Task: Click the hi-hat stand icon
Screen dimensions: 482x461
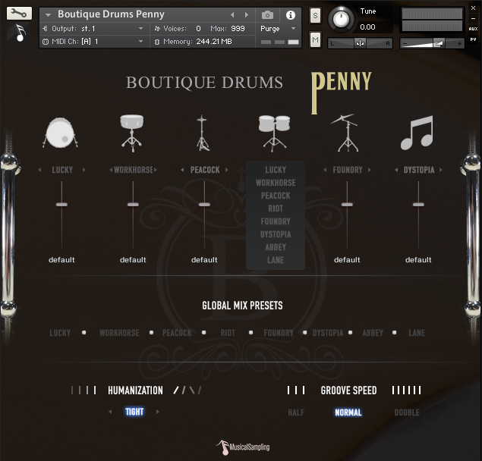Action: click(202, 133)
